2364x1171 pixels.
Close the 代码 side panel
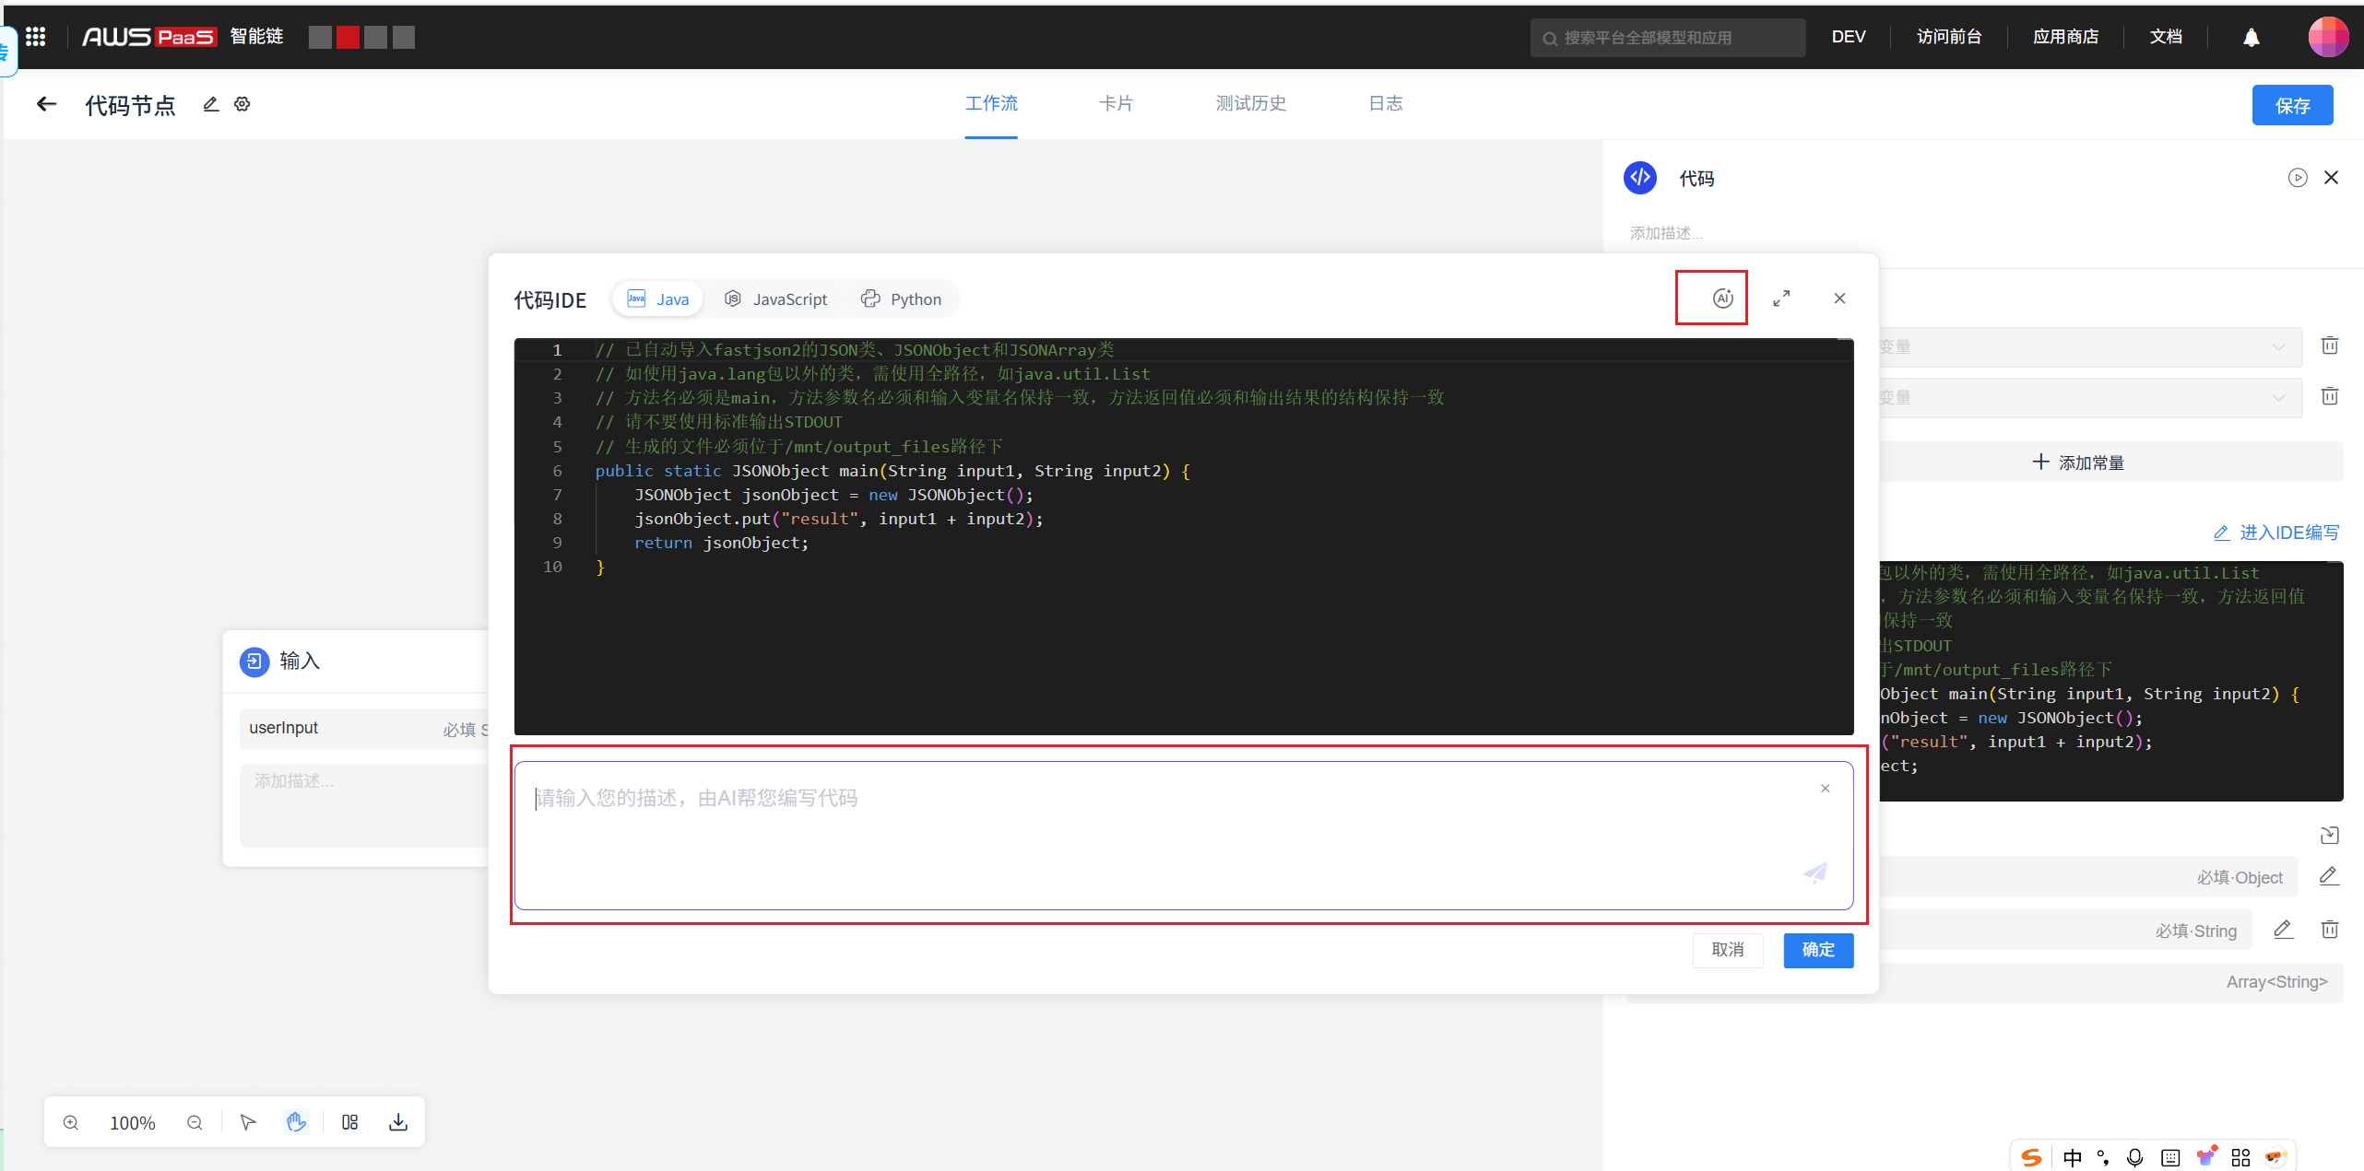pyautogui.click(x=2332, y=178)
